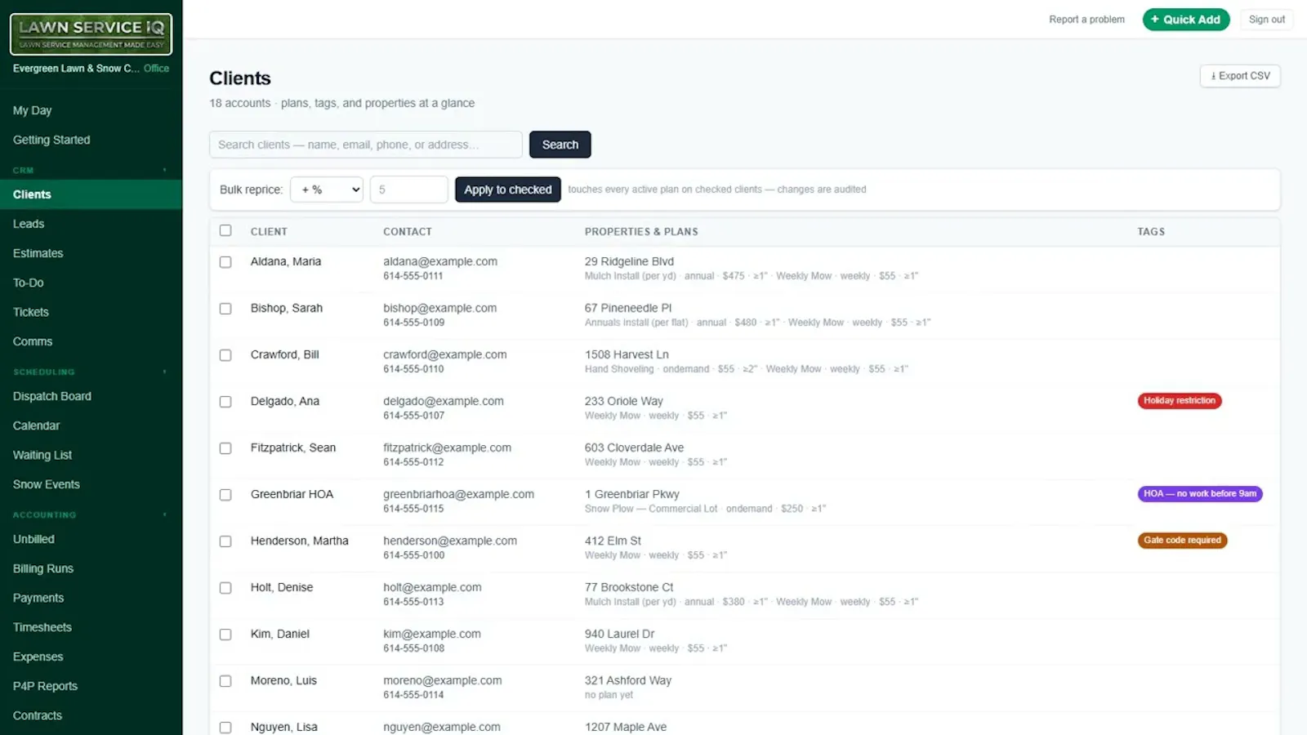
Task: Check the Aldana, Maria row checkbox
Action: pos(225,262)
